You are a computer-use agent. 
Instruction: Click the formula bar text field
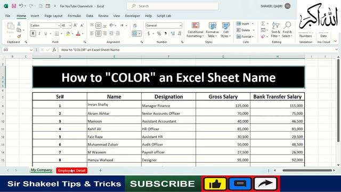pos(197,50)
